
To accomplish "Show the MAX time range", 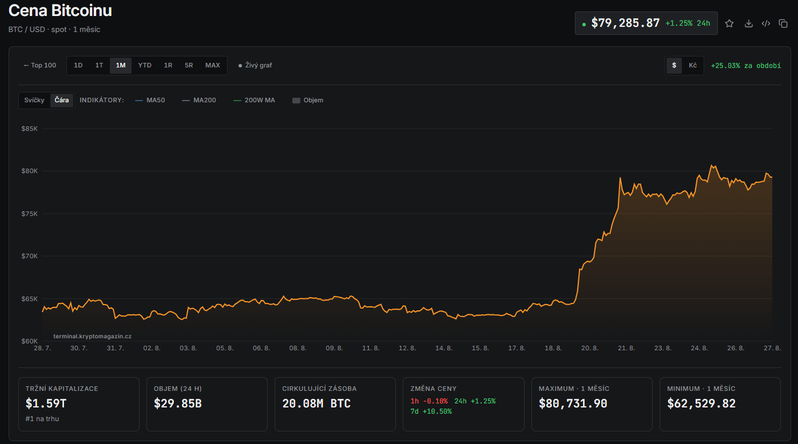I will coord(213,65).
